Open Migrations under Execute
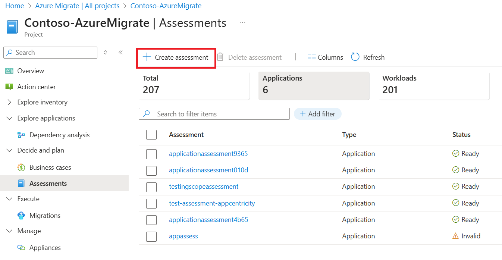 45,216
